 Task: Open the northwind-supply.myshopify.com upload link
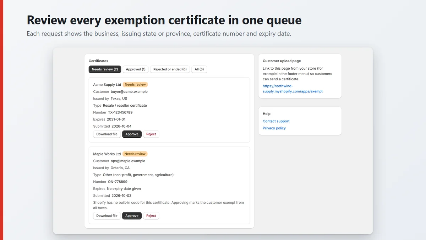[x=293, y=89]
